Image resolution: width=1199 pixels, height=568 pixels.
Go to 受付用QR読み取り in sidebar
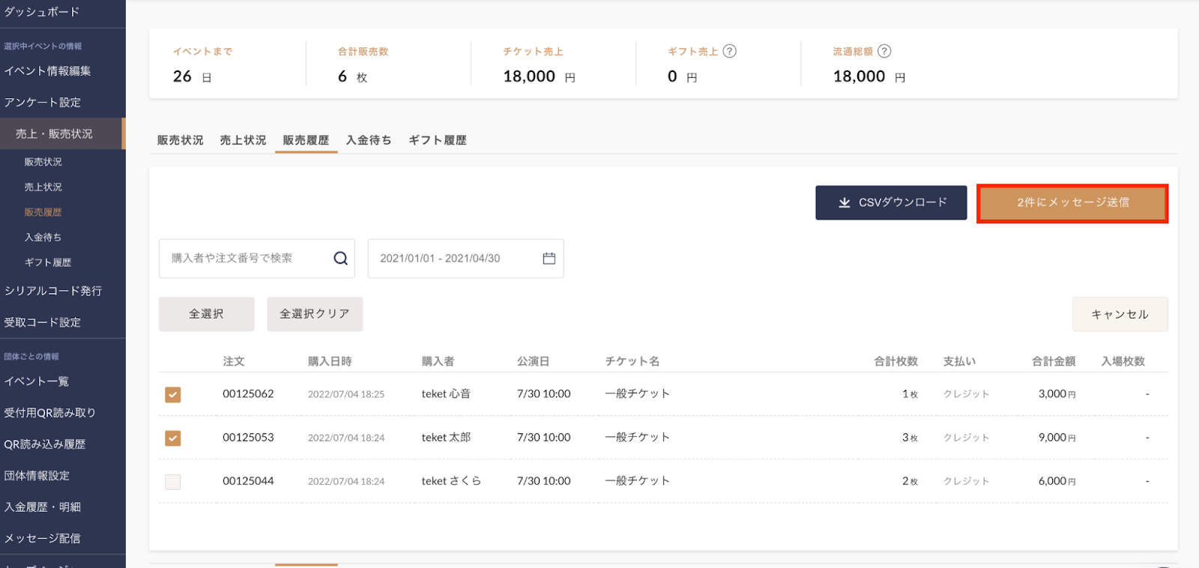click(x=49, y=413)
